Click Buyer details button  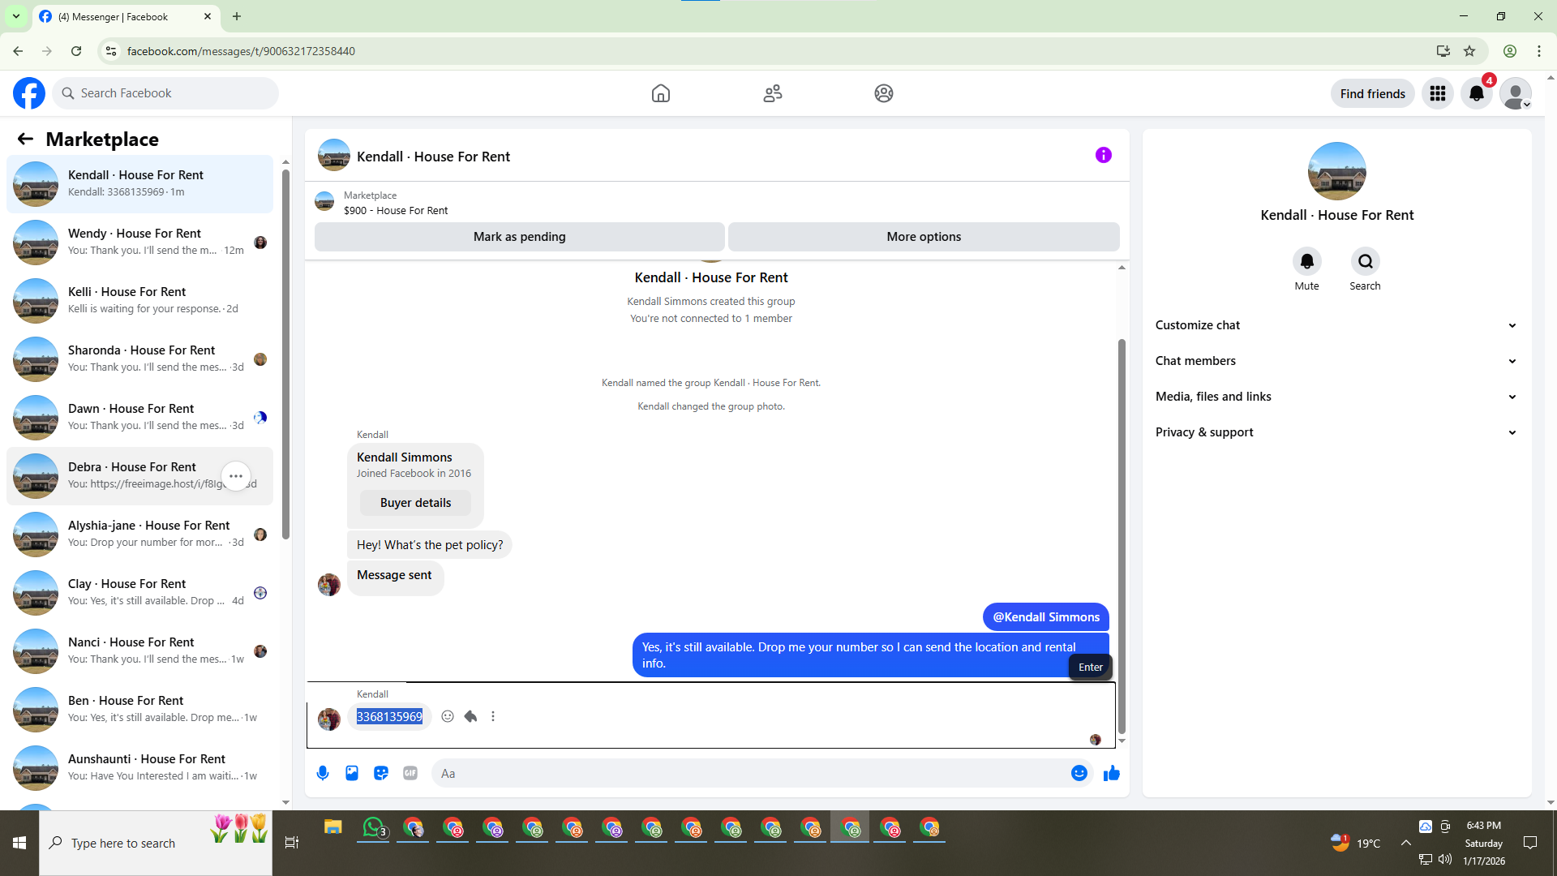[415, 503]
